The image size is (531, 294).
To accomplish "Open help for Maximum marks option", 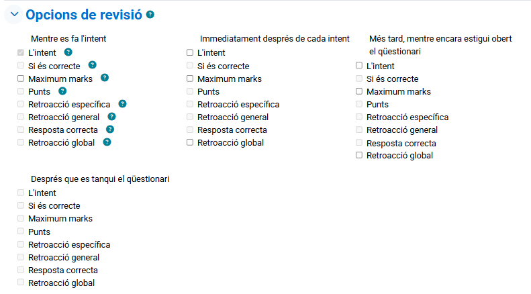I will click(105, 78).
